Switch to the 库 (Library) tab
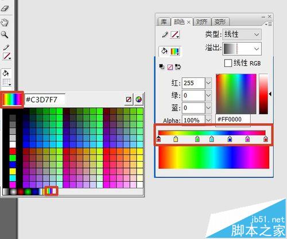Image resolution: width=287 pixels, height=239 pixels. [164, 22]
